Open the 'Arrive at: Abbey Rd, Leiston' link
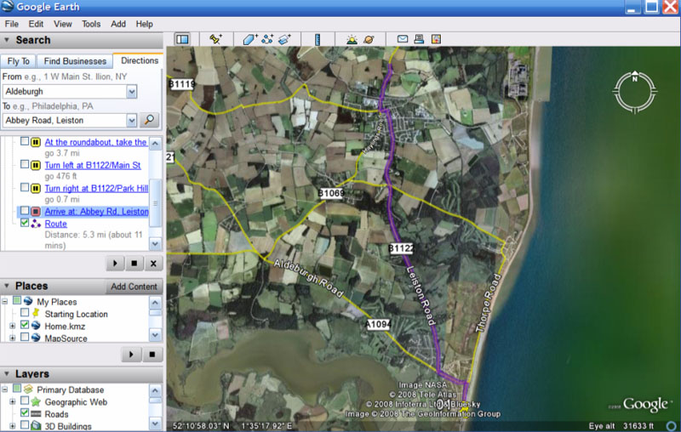681x432 pixels. (96, 211)
